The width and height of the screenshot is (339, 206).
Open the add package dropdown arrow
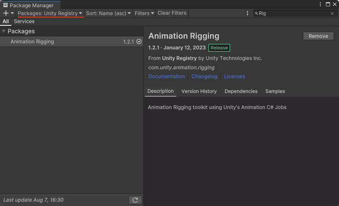click(x=12, y=13)
